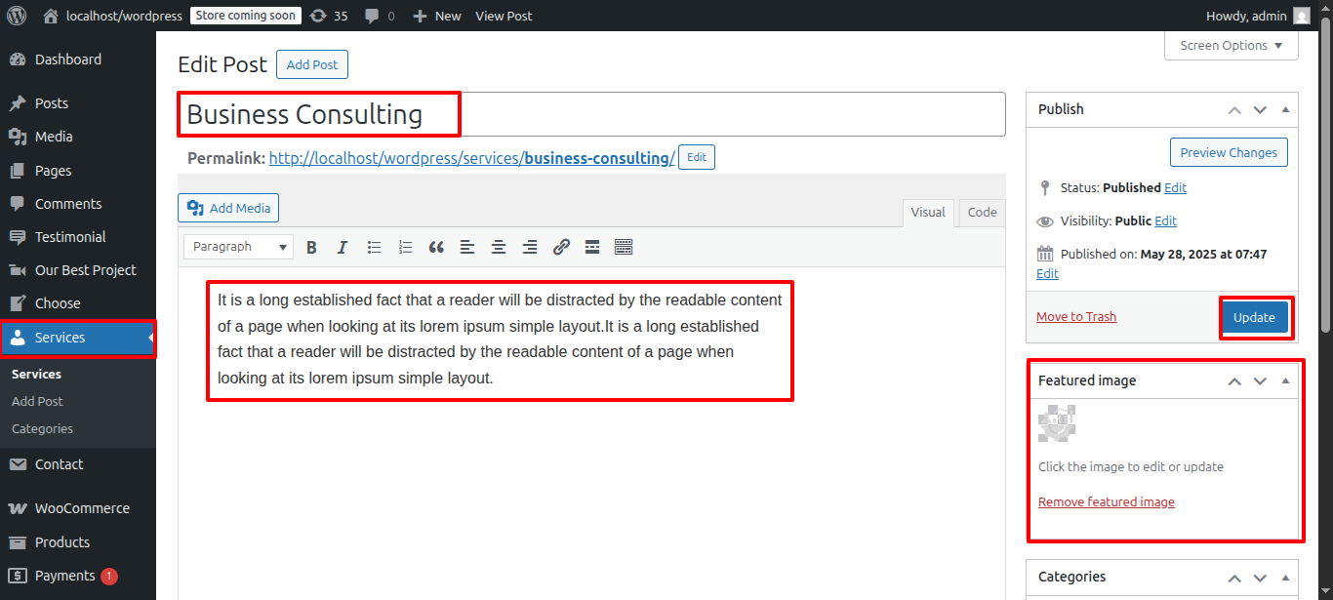Insert a bulleted list
1333x600 pixels.
pyautogui.click(x=374, y=248)
